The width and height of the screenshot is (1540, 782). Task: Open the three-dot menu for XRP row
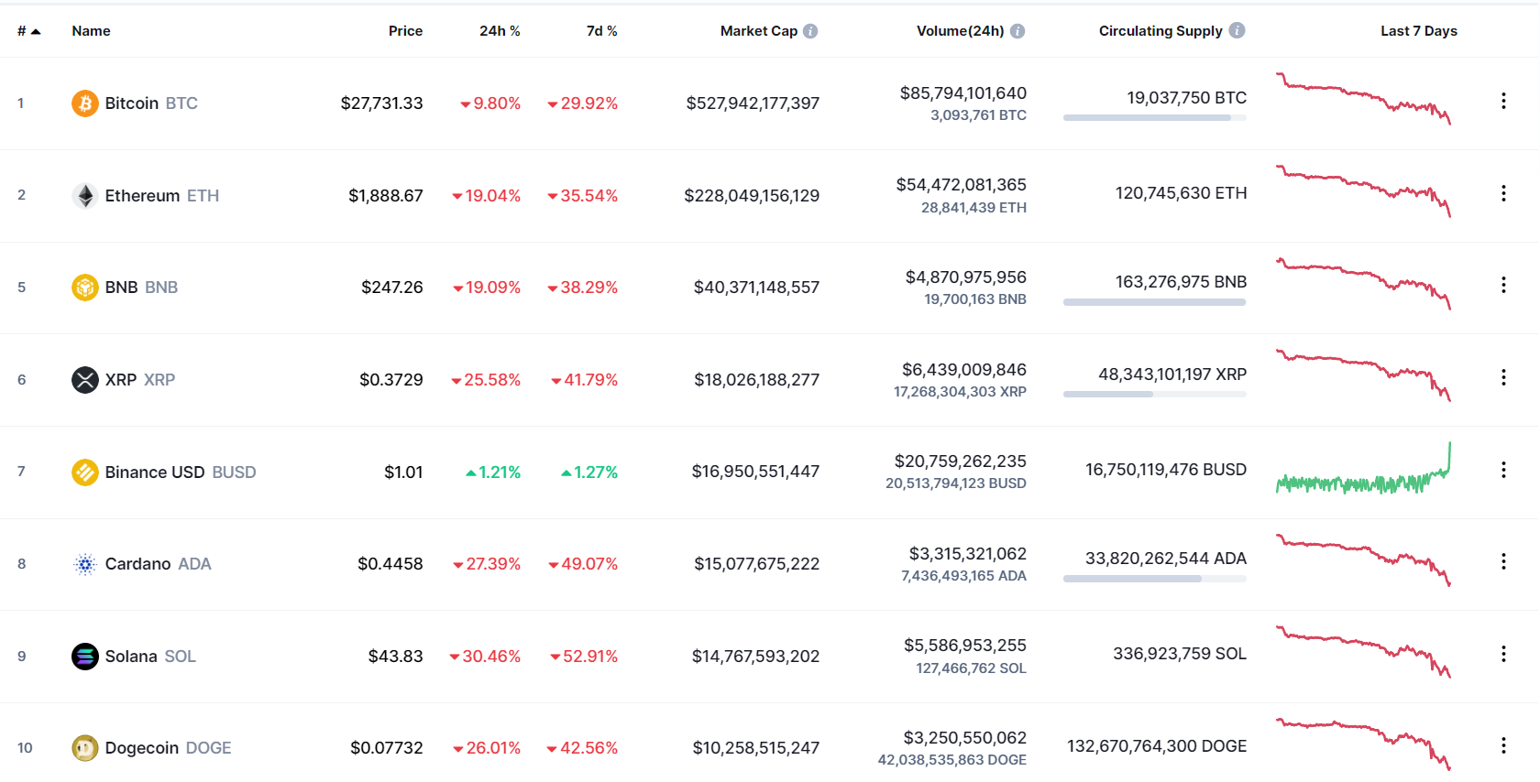point(1503,377)
